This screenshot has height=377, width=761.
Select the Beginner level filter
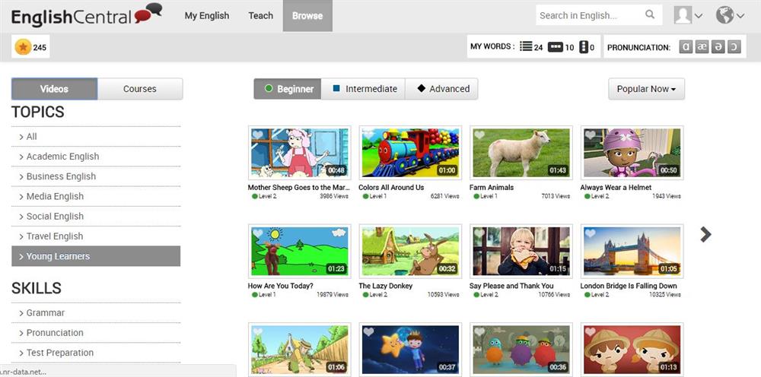287,89
